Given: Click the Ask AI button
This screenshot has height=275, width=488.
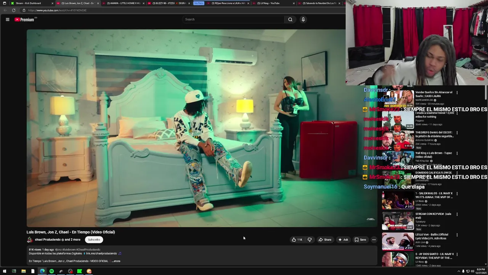Looking at the screenshot, I should [343, 240].
